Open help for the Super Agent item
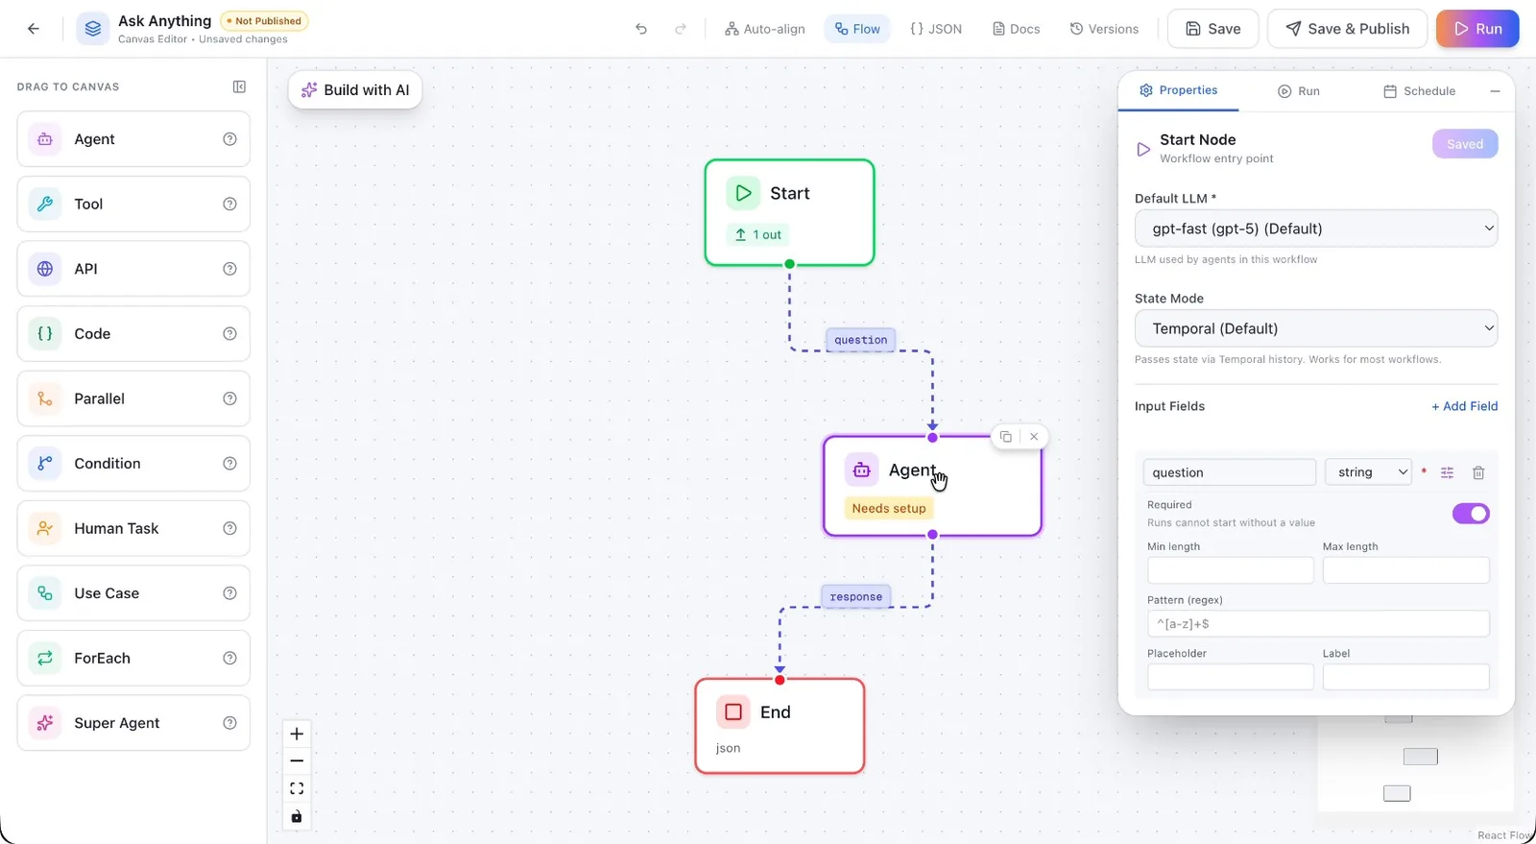Screen dimensions: 1536x844 [229, 723]
